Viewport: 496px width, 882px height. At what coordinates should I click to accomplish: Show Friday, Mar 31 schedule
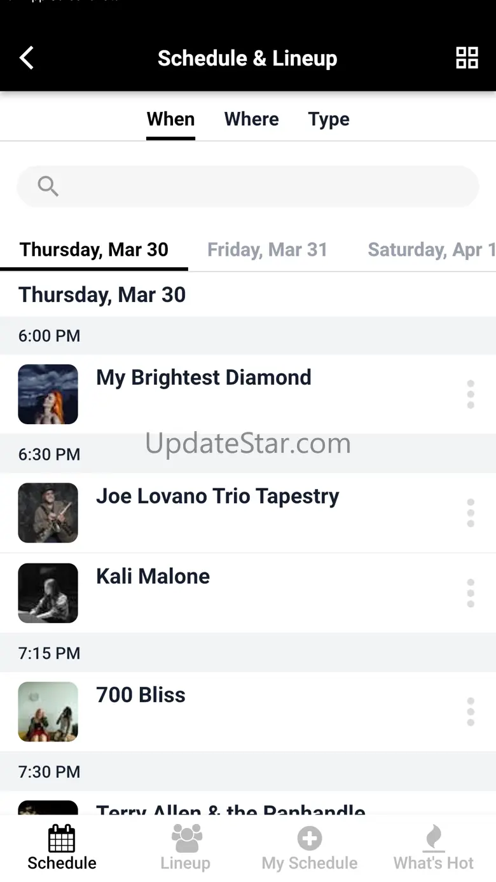[x=267, y=250]
